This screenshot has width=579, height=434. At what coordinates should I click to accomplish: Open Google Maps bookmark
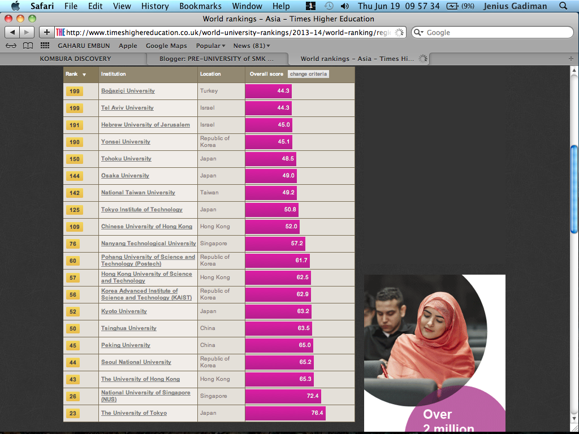click(166, 46)
